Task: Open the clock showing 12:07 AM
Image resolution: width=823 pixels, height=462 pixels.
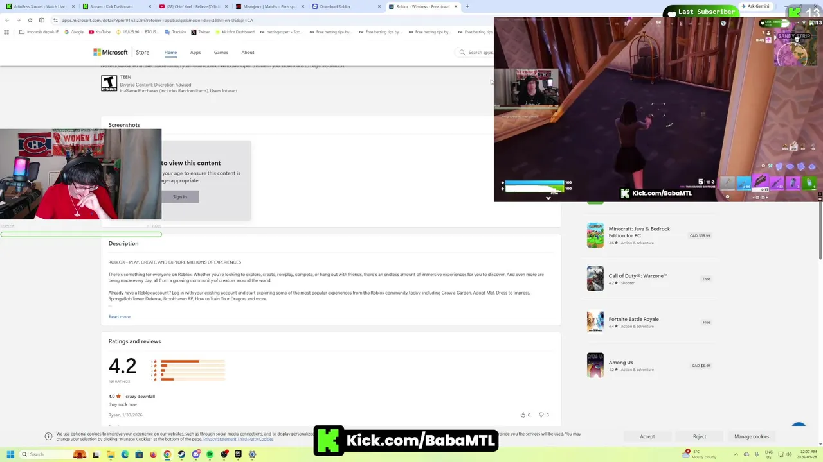Action: pos(808,454)
